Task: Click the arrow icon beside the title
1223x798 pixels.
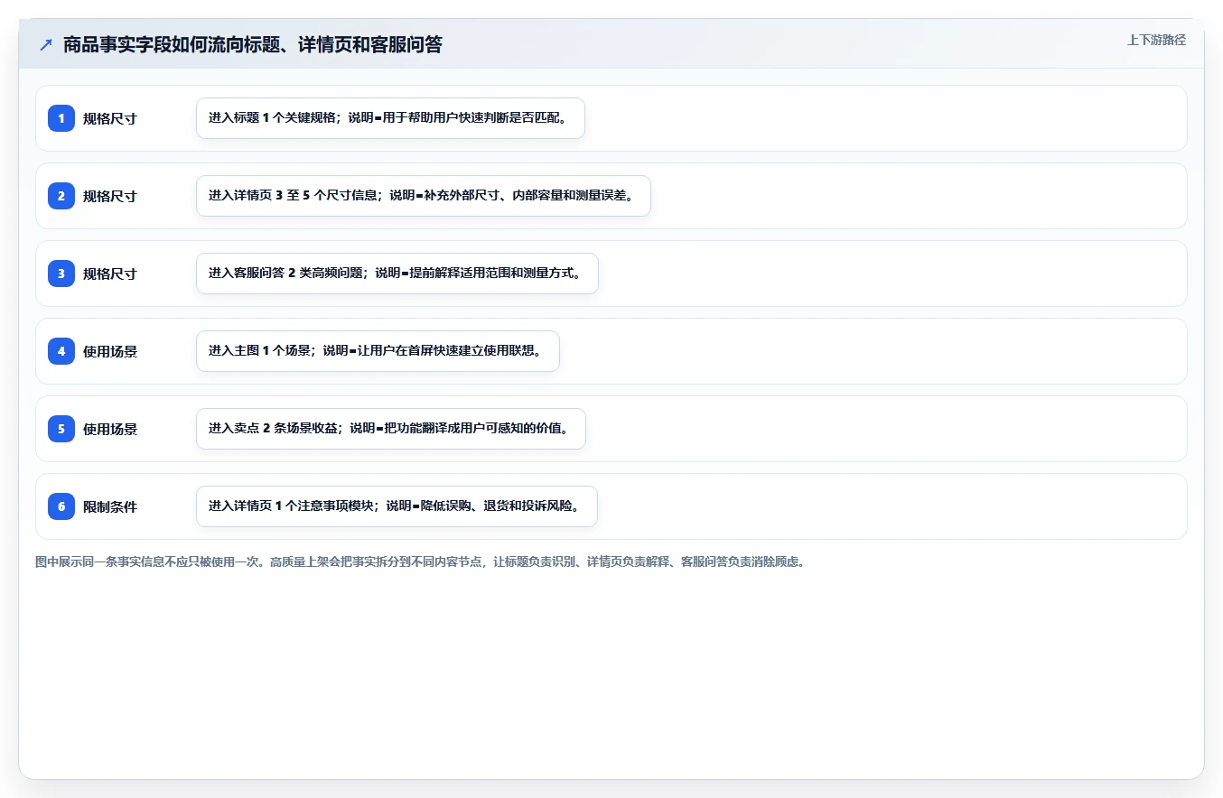Action: (46, 44)
